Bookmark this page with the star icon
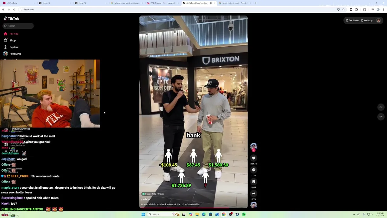387x218 pixels. (x=343, y=10)
